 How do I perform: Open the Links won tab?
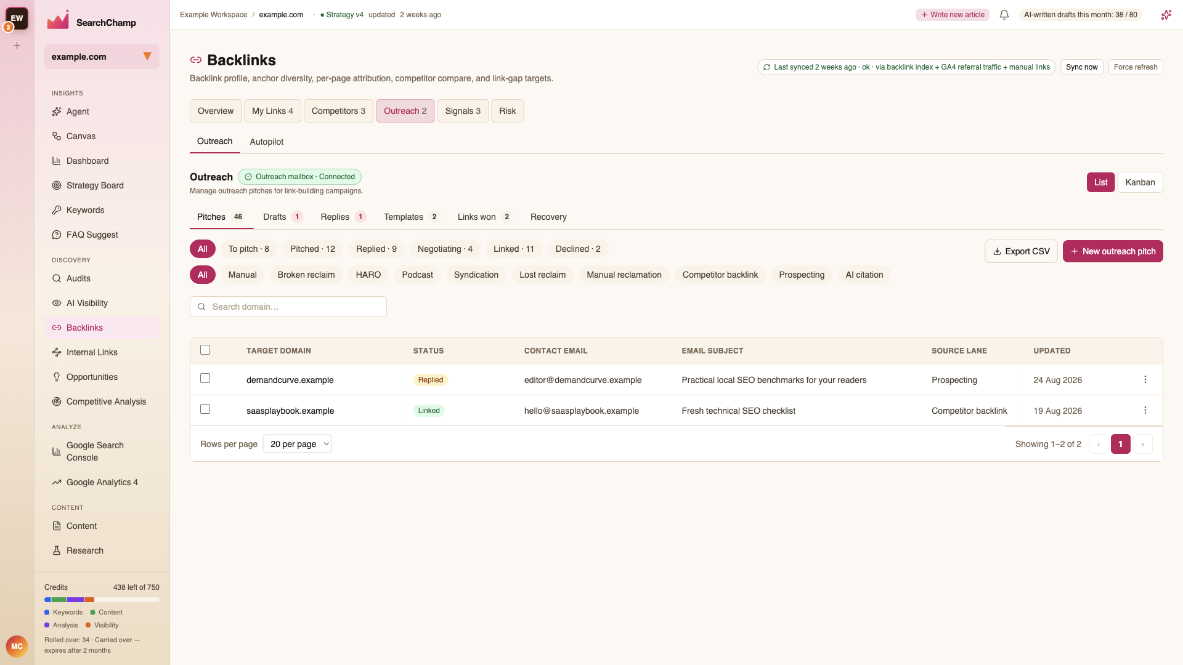tap(484, 217)
